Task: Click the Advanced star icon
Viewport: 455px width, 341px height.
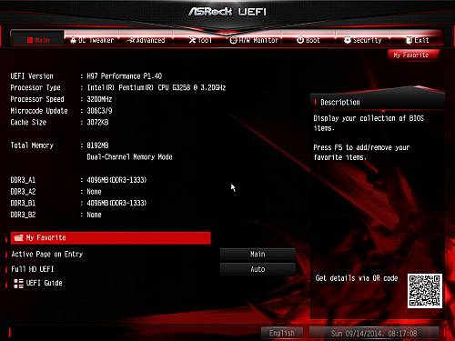Action: coord(131,40)
